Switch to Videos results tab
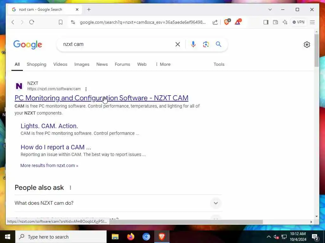 (x=60, y=64)
